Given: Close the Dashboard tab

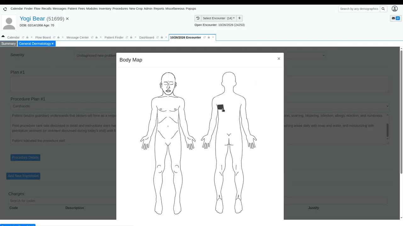Looking at the screenshot, I should tap(166, 37).
